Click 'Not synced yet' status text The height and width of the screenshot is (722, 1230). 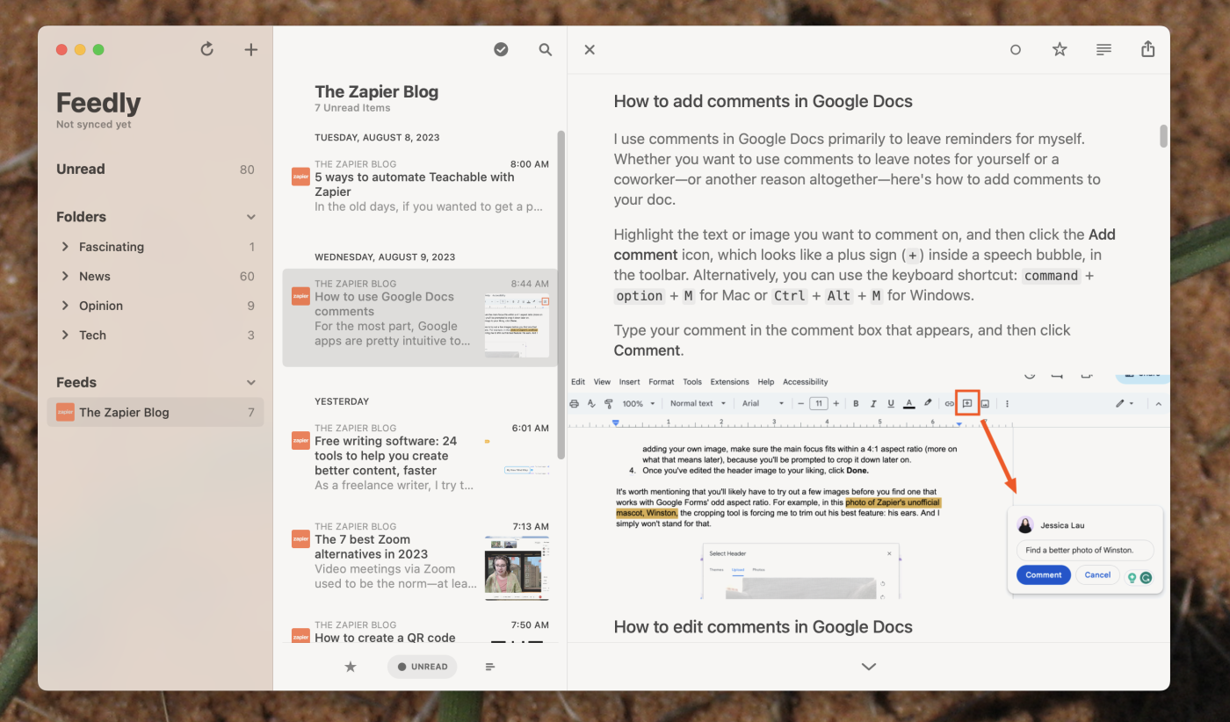coord(94,125)
